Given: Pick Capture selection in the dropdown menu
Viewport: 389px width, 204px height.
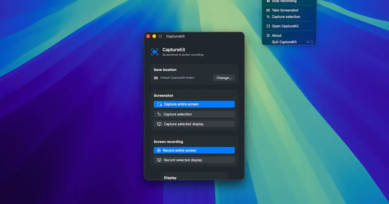Looking at the screenshot, I should 289,17.
